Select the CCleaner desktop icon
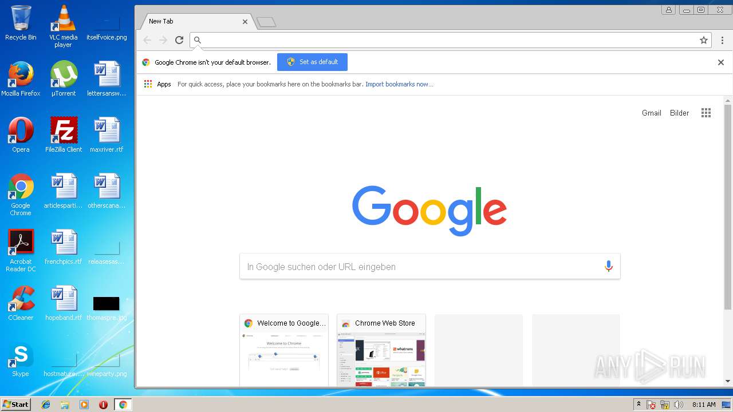Image resolution: width=733 pixels, height=412 pixels. click(x=21, y=303)
